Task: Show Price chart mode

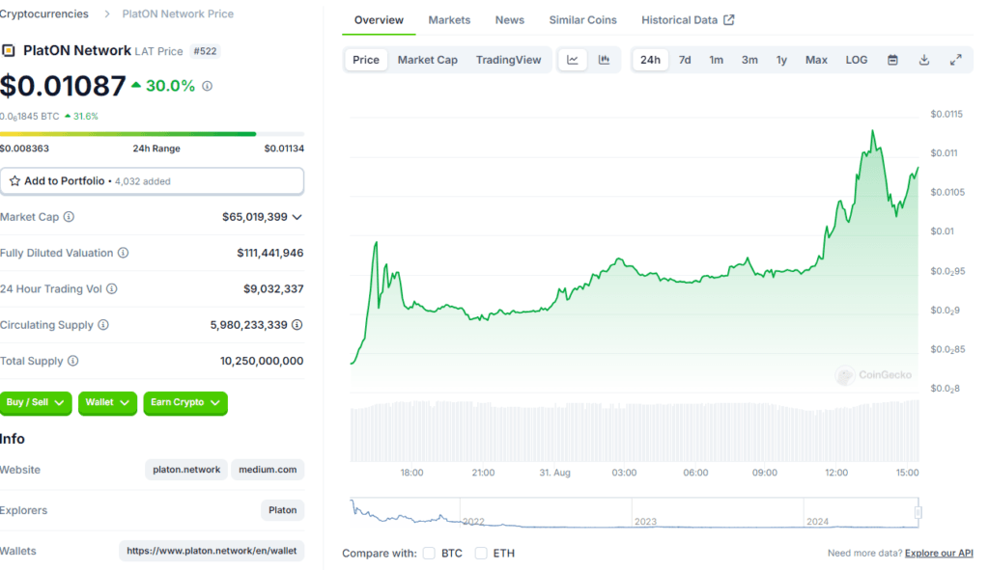Action: pos(366,60)
